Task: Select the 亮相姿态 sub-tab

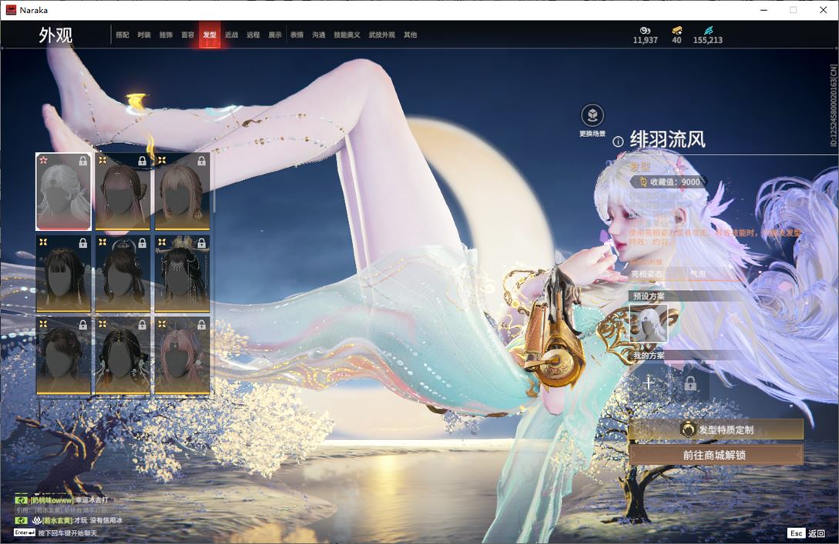Action: click(x=646, y=274)
